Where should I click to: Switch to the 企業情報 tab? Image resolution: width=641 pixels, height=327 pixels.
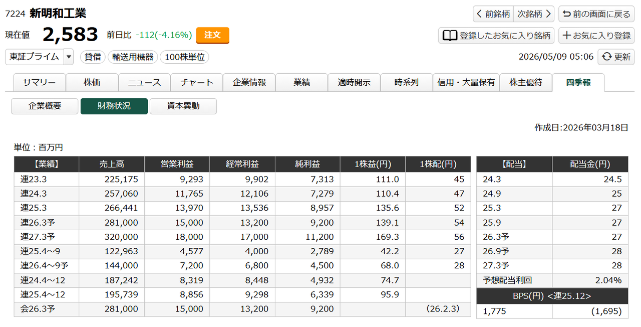249,82
